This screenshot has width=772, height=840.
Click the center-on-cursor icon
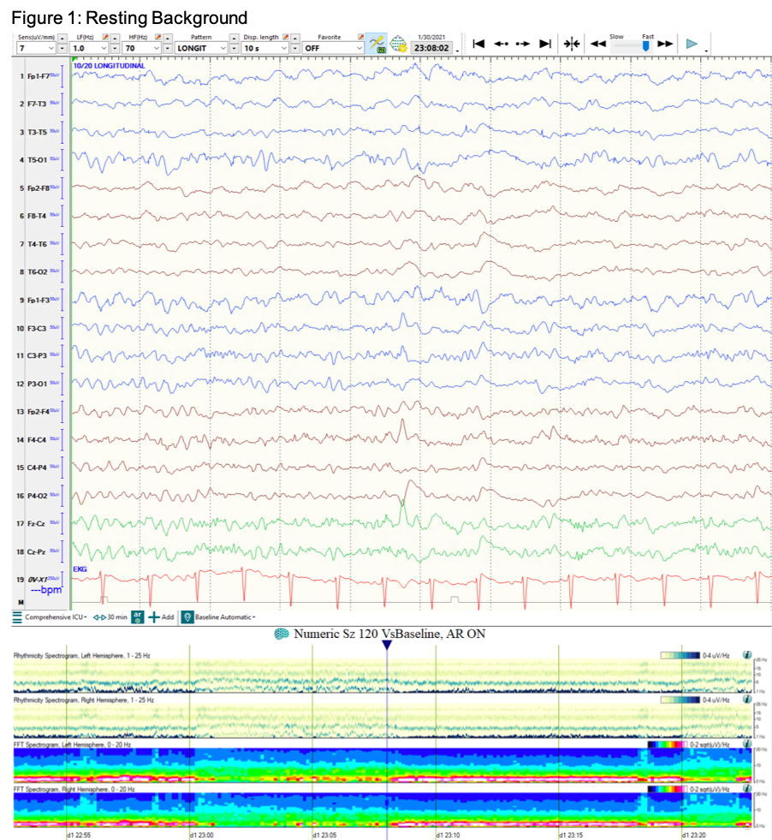572,44
